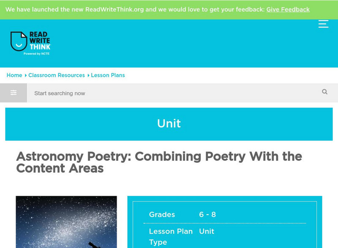Open the Classroom Resources breadcrumb link
Screen dimensions: 338x248
pyautogui.click(x=57, y=75)
